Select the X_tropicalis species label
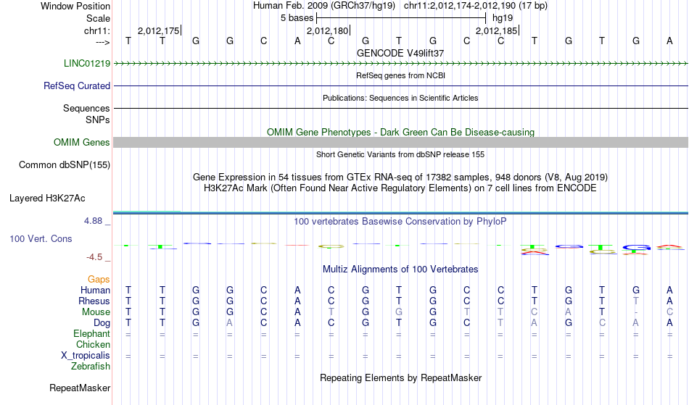Viewport: 689px width, 405px height. point(86,356)
